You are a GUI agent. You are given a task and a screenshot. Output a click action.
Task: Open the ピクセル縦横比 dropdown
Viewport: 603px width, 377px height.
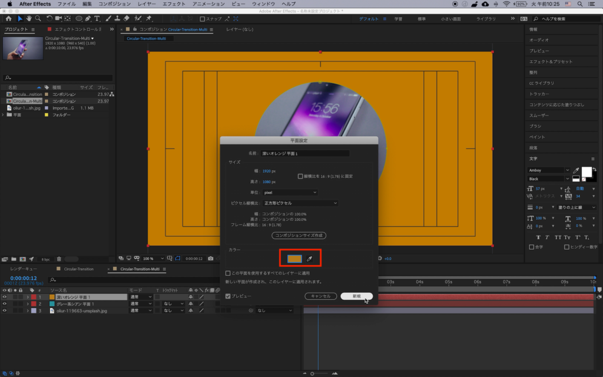click(x=300, y=203)
